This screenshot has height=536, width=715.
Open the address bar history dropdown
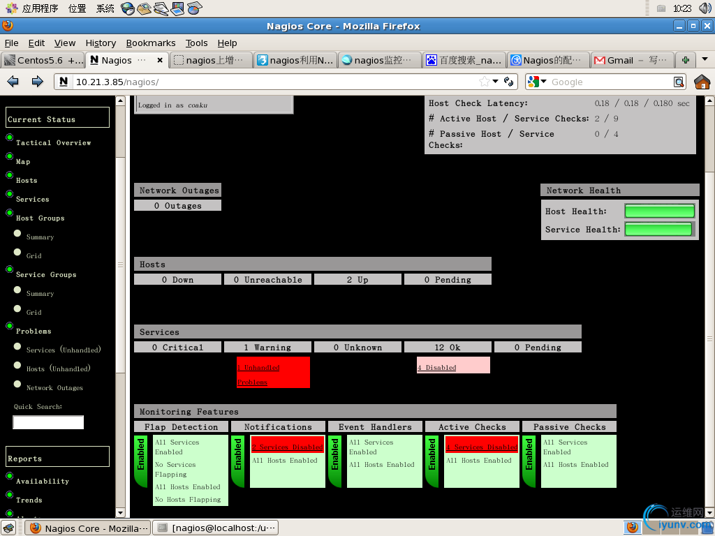pyautogui.click(x=495, y=82)
